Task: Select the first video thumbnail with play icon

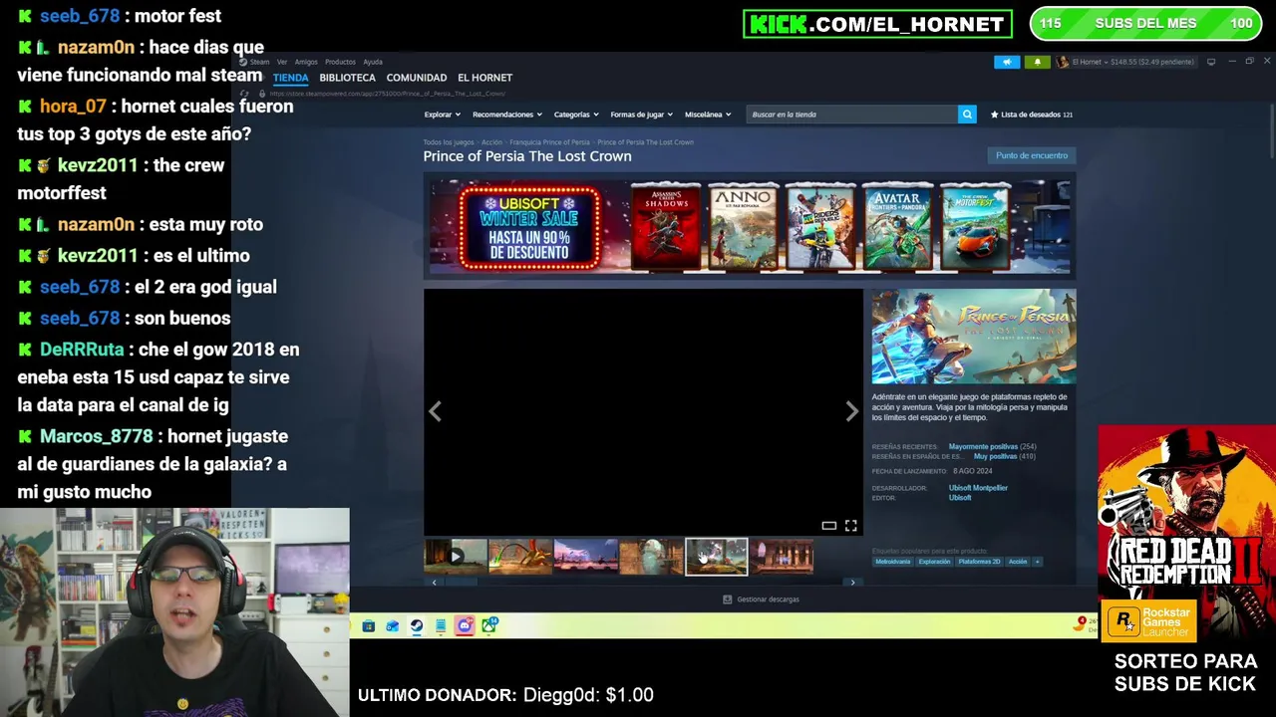Action: pos(456,557)
